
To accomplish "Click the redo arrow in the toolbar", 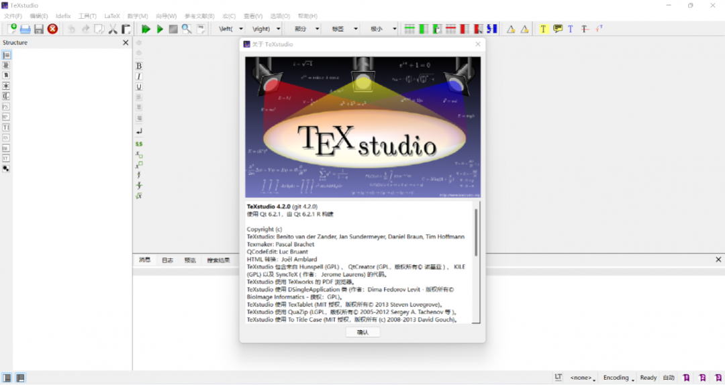I will point(85,29).
